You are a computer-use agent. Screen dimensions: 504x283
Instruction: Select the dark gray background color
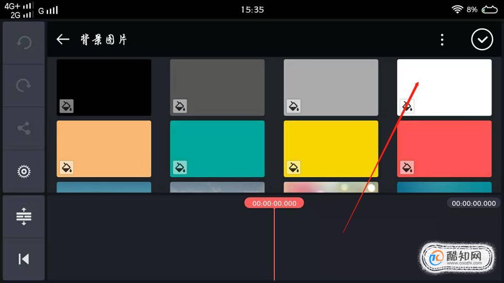coord(217,87)
